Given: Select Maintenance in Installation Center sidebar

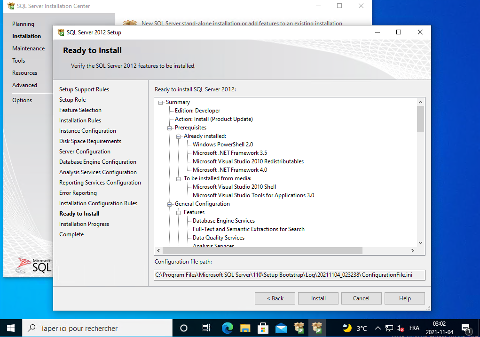Looking at the screenshot, I should click(x=28, y=48).
